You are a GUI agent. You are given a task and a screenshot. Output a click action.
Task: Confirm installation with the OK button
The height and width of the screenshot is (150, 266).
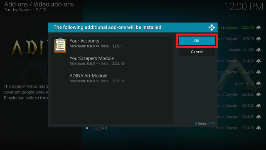tap(197, 41)
